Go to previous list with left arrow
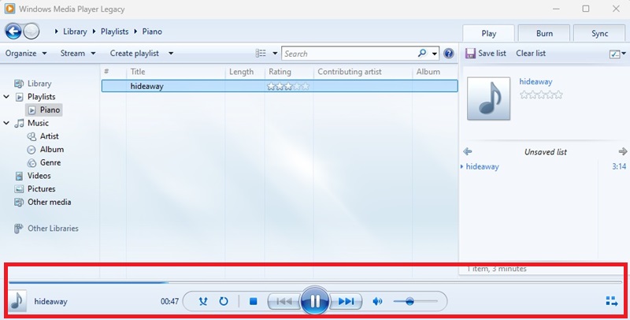 pyautogui.click(x=467, y=151)
